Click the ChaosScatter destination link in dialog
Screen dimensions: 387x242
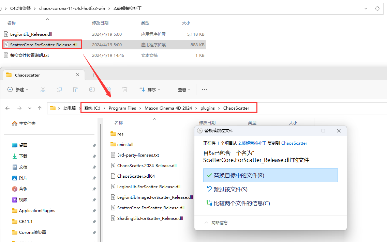tap(294, 143)
